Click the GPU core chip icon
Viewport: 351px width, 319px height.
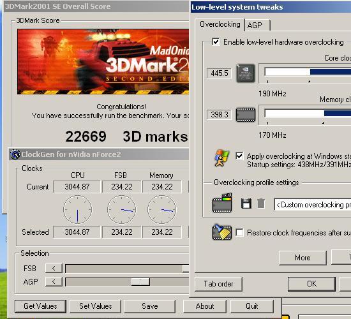tap(246, 73)
